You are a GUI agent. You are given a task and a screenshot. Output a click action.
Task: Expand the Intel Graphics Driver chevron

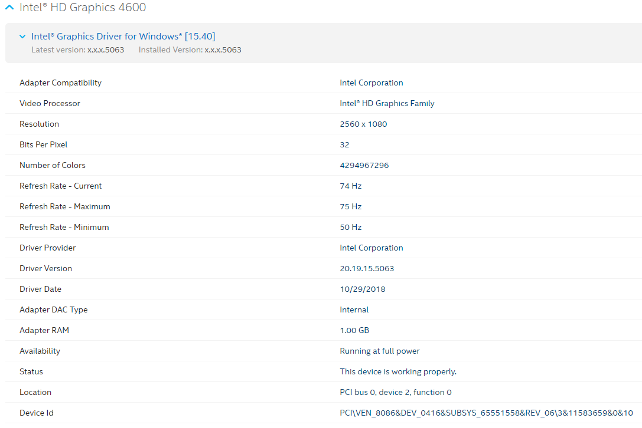pyautogui.click(x=22, y=37)
